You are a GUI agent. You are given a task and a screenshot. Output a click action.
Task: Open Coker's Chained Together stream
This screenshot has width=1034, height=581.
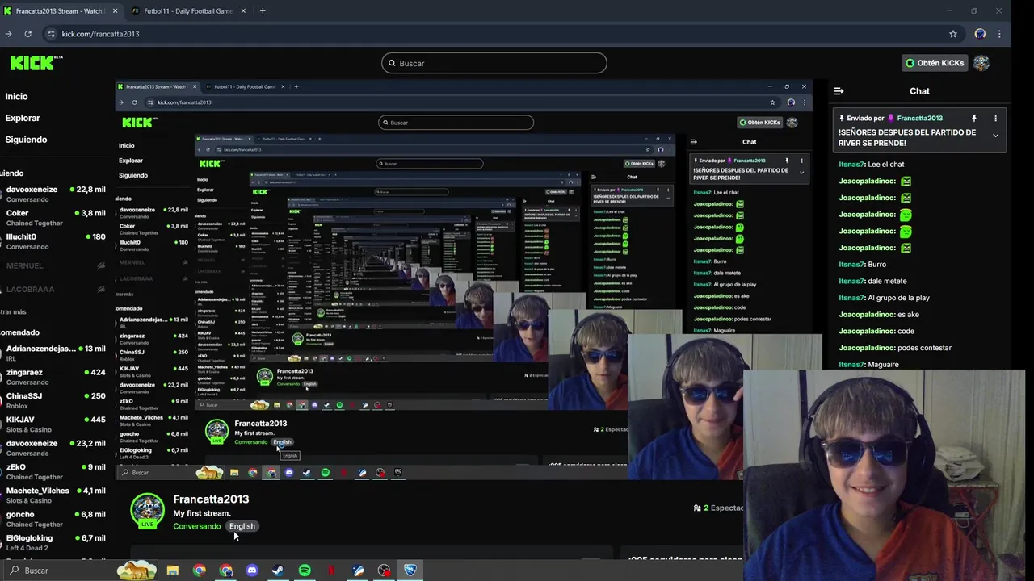[53, 217]
